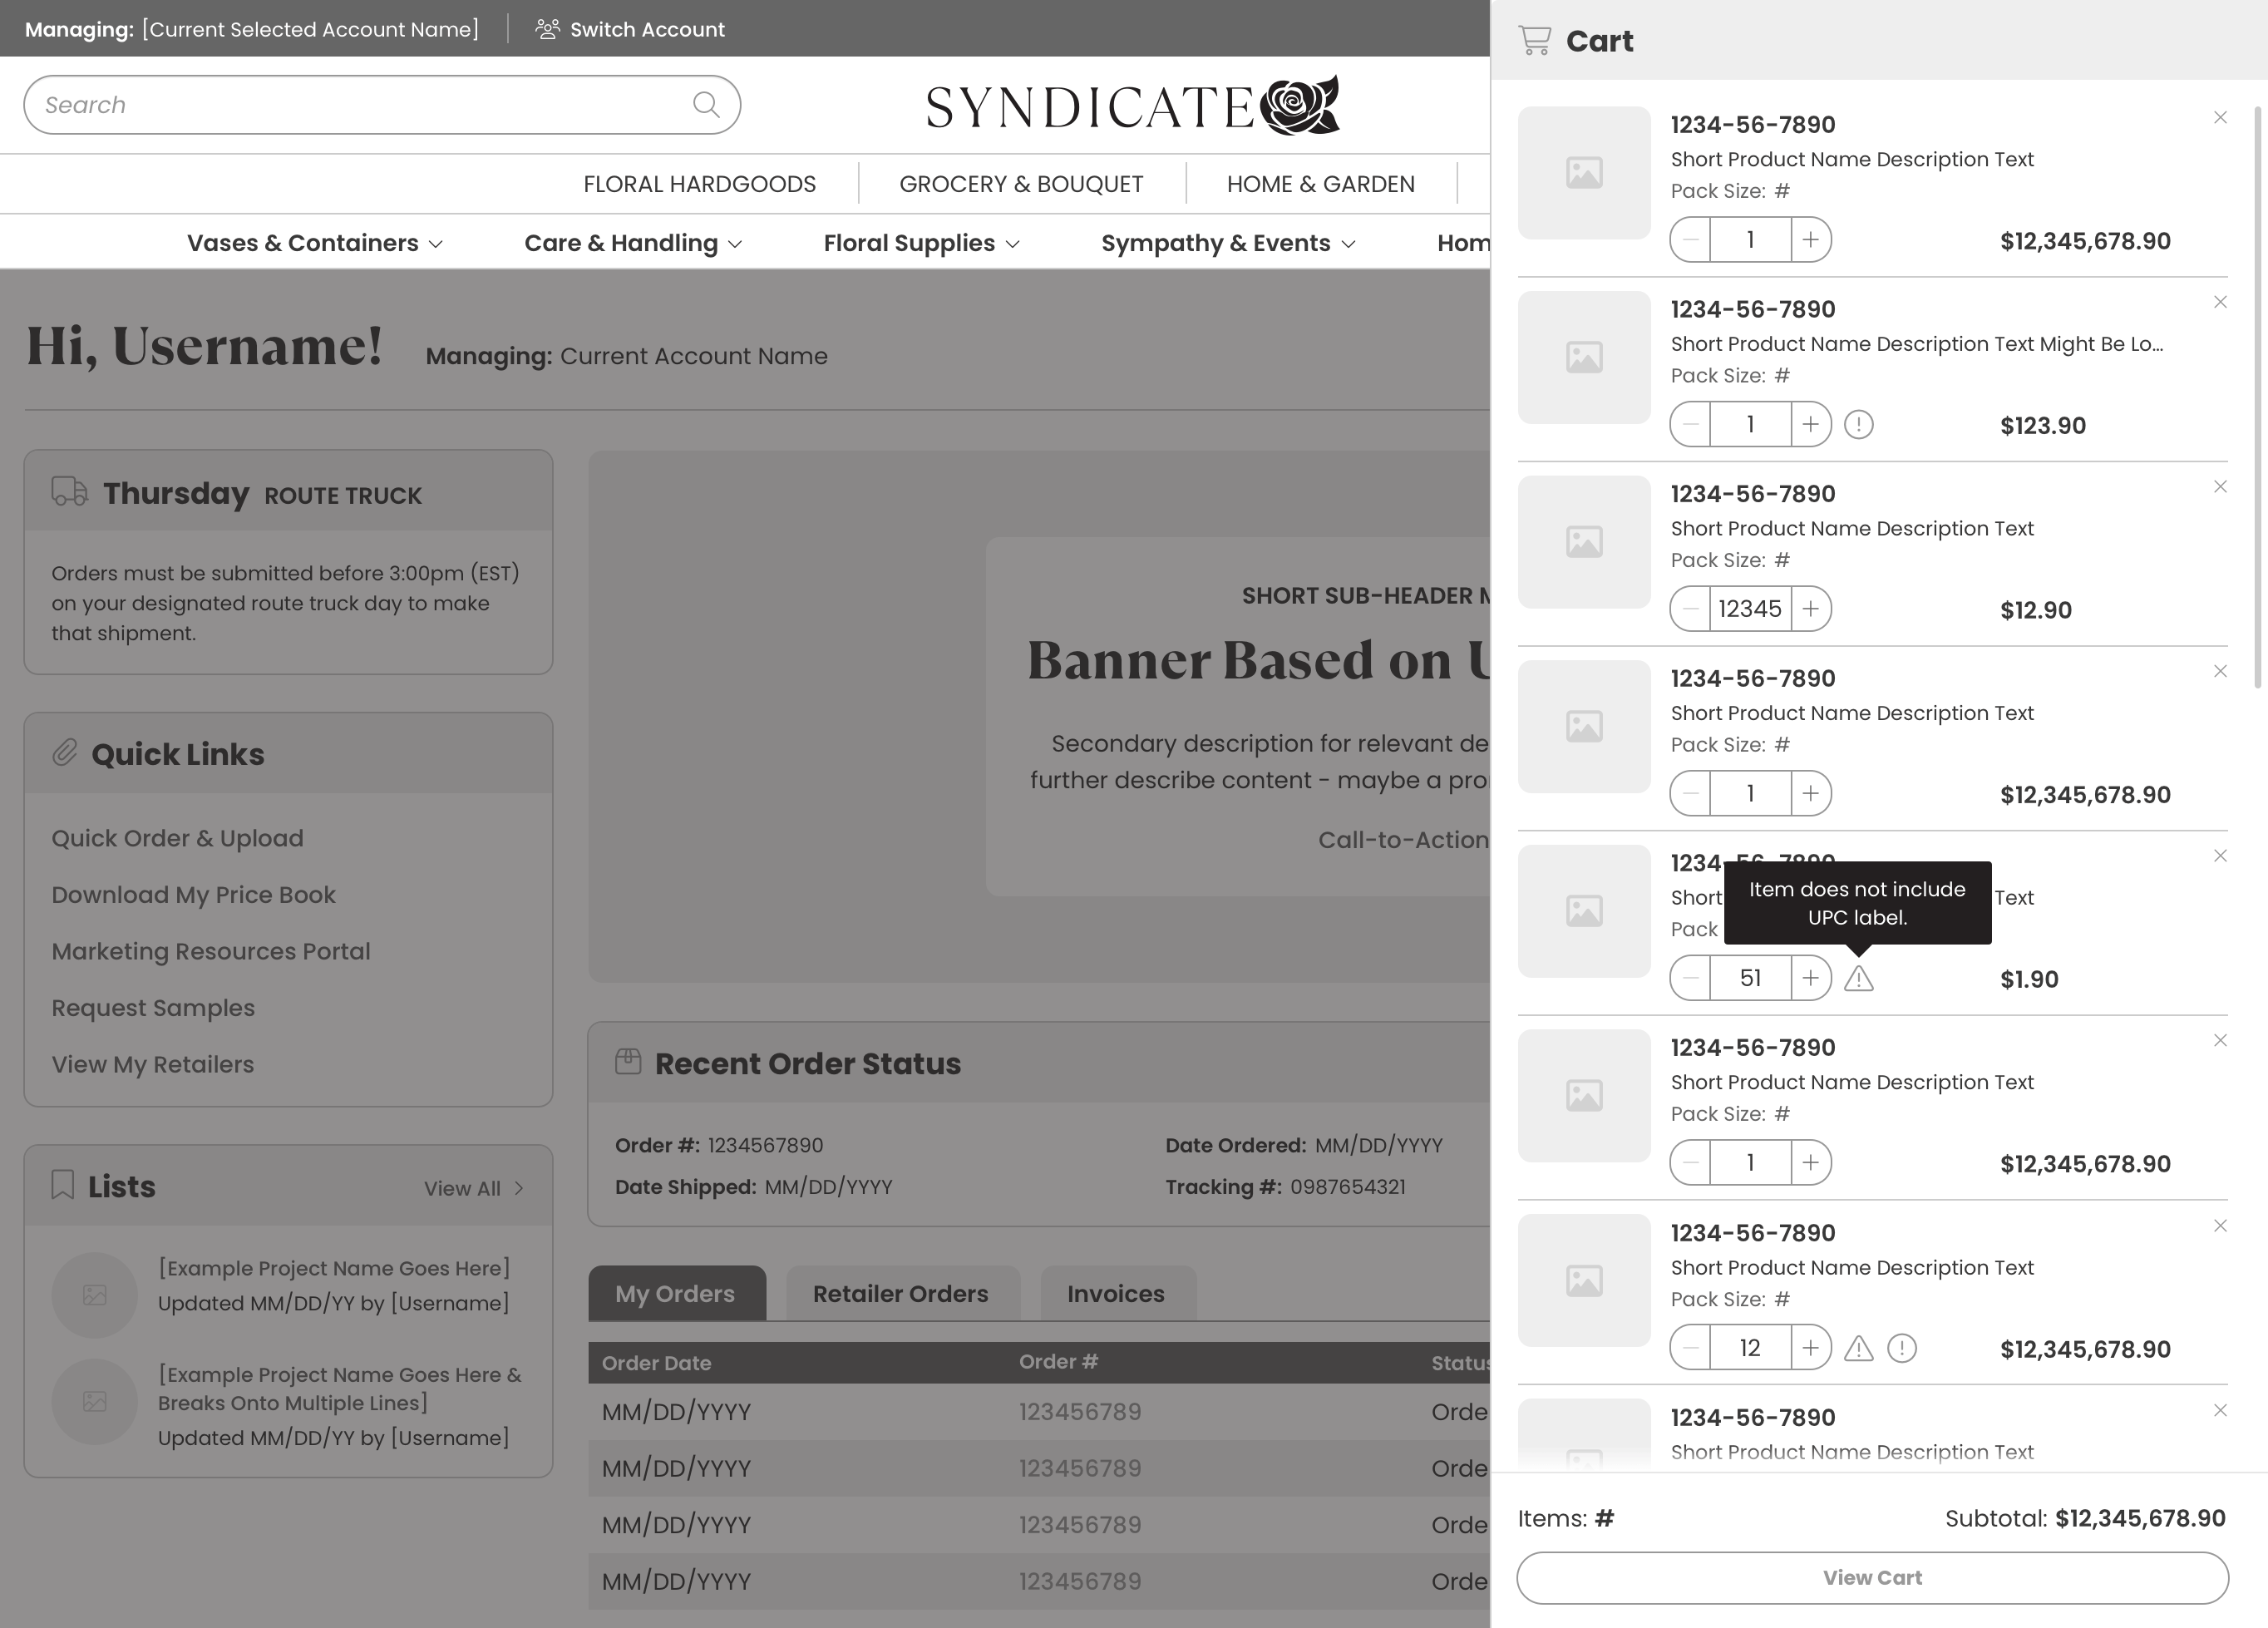Click Call-to-Action link in banner
This screenshot has height=1628, width=2268.
[1404, 840]
